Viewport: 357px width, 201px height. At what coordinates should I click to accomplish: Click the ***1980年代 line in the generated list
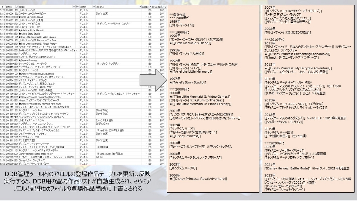click(178, 18)
